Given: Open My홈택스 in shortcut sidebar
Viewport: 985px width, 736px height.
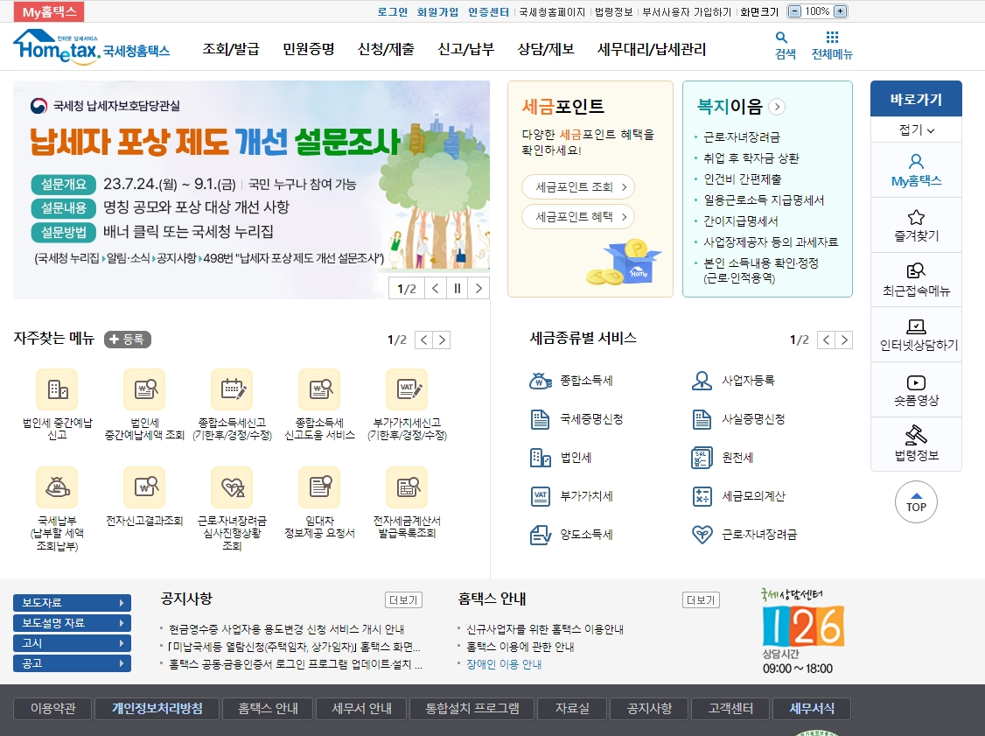Looking at the screenshot, I should (916, 171).
